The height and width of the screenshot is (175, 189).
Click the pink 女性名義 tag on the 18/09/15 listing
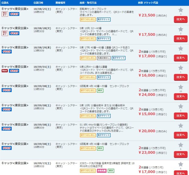click(x=102, y=171)
